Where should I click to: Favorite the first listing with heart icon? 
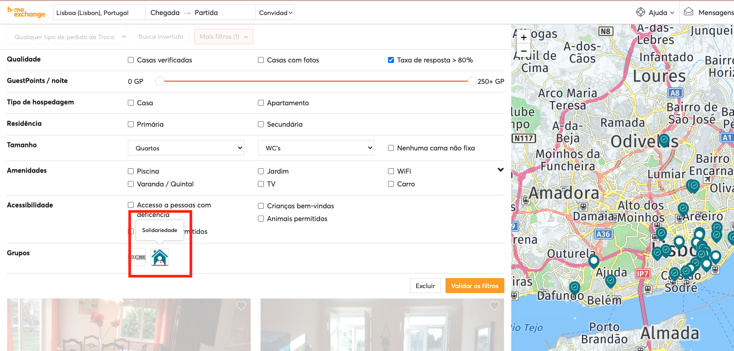[x=241, y=306]
